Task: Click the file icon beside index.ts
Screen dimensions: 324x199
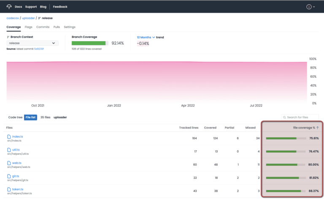Action: click(9, 137)
